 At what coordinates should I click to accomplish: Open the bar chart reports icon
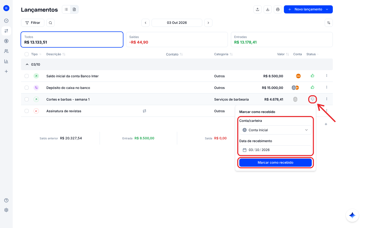pyautogui.click(x=6, y=61)
